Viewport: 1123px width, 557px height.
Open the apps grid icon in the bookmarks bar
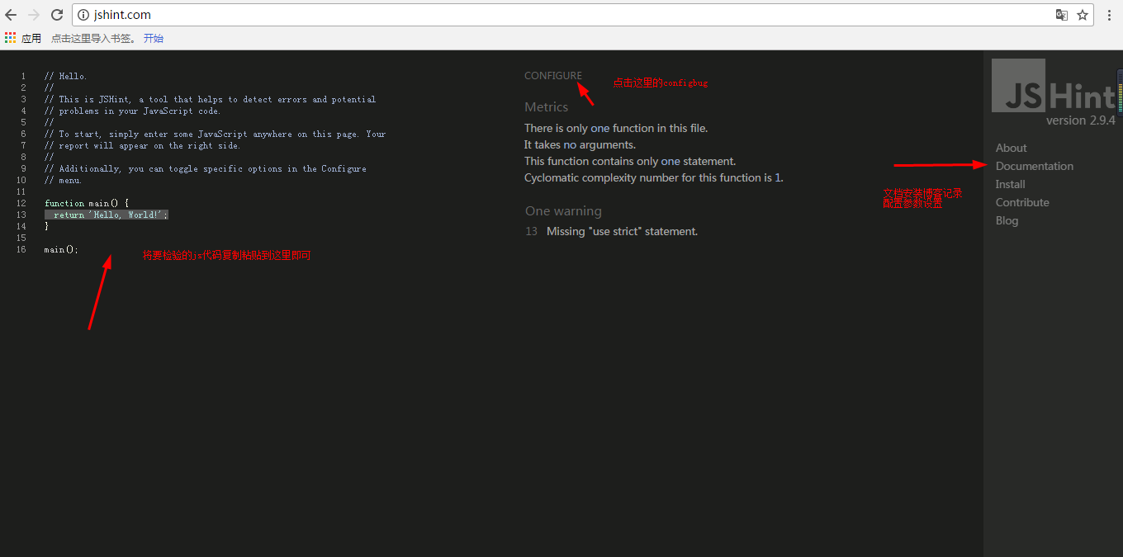point(11,38)
